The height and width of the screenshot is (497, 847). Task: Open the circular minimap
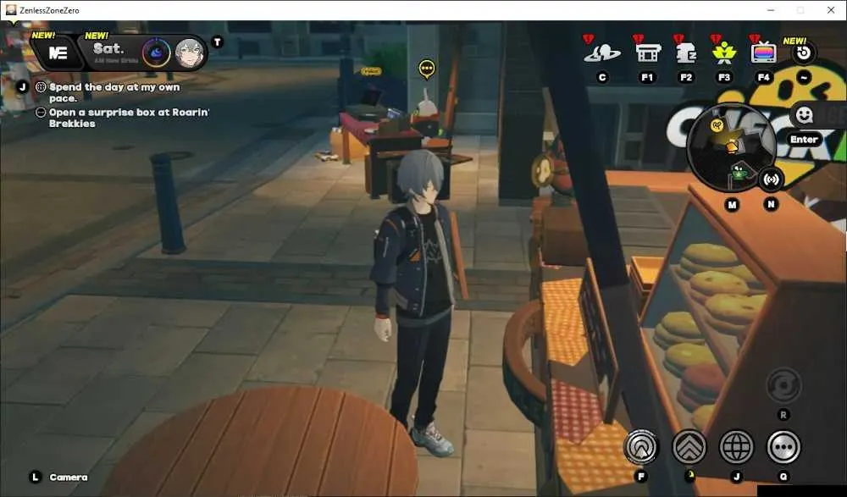point(731,147)
